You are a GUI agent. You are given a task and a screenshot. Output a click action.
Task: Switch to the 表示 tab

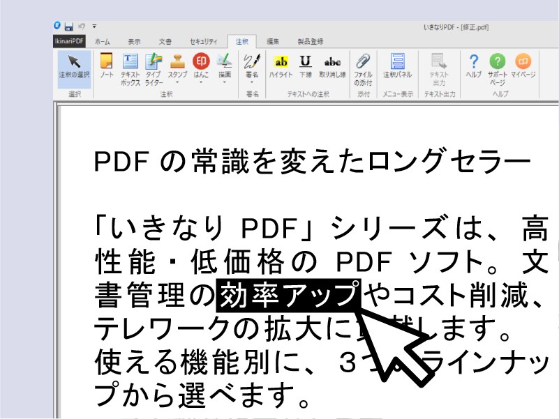(x=134, y=42)
